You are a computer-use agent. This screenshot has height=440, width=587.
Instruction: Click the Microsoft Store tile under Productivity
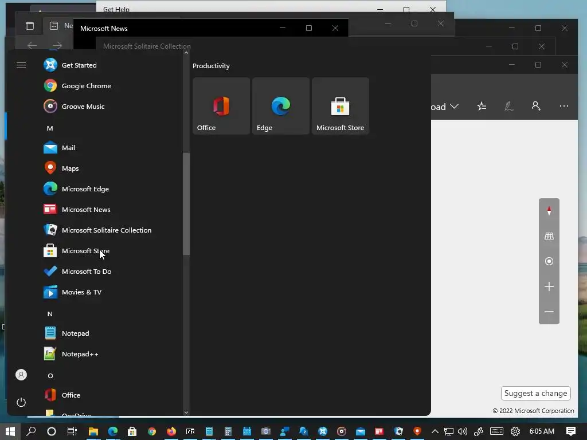pos(341,106)
